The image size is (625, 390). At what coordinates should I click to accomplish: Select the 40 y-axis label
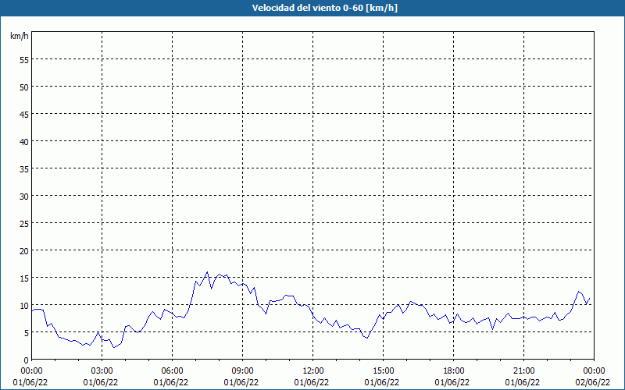(24, 143)
